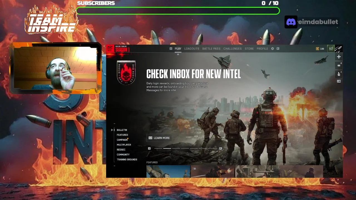This screenshot has height=200, width=356.
Task: Click the SUBSCRIBERS label
Action: (x=96, y=3)
